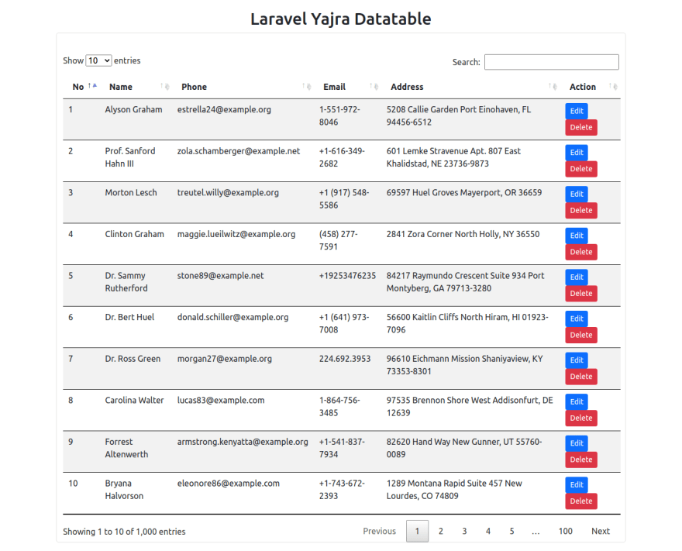Image resolution: width=682 pixels, height=551 pixels.
Task: Click Showing 1 to 10 of 1,000 entries
Action: pyautogui.click(x=124, y=532)
